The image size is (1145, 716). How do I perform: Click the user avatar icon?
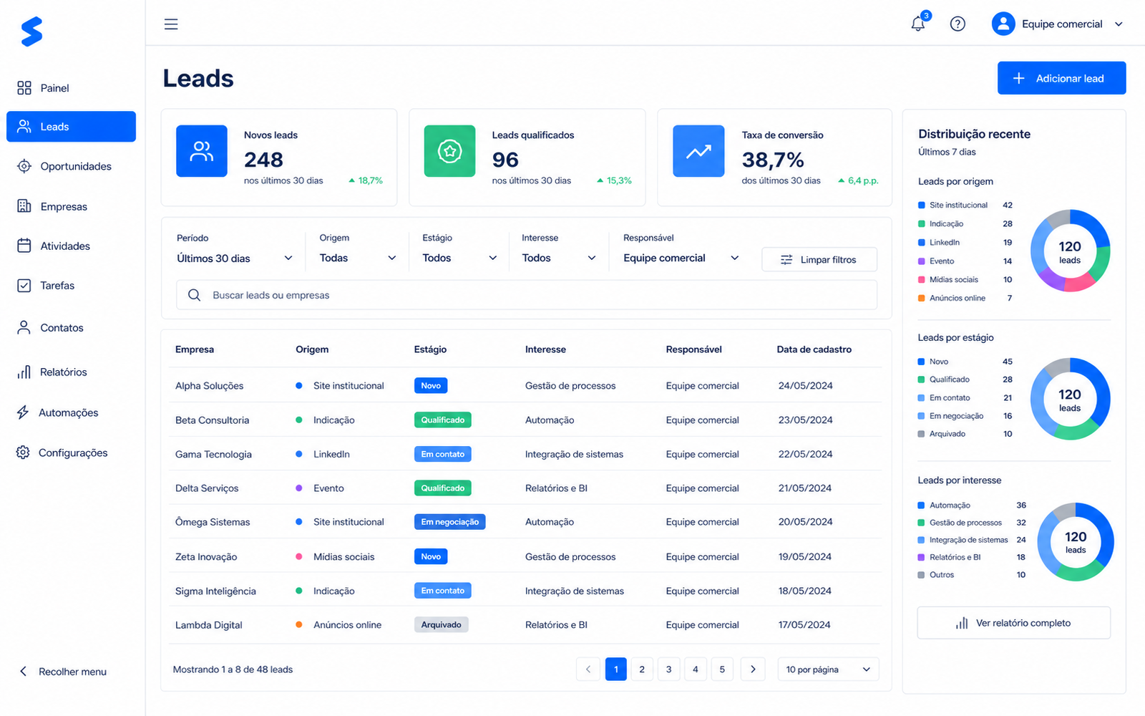[1003, 24]
